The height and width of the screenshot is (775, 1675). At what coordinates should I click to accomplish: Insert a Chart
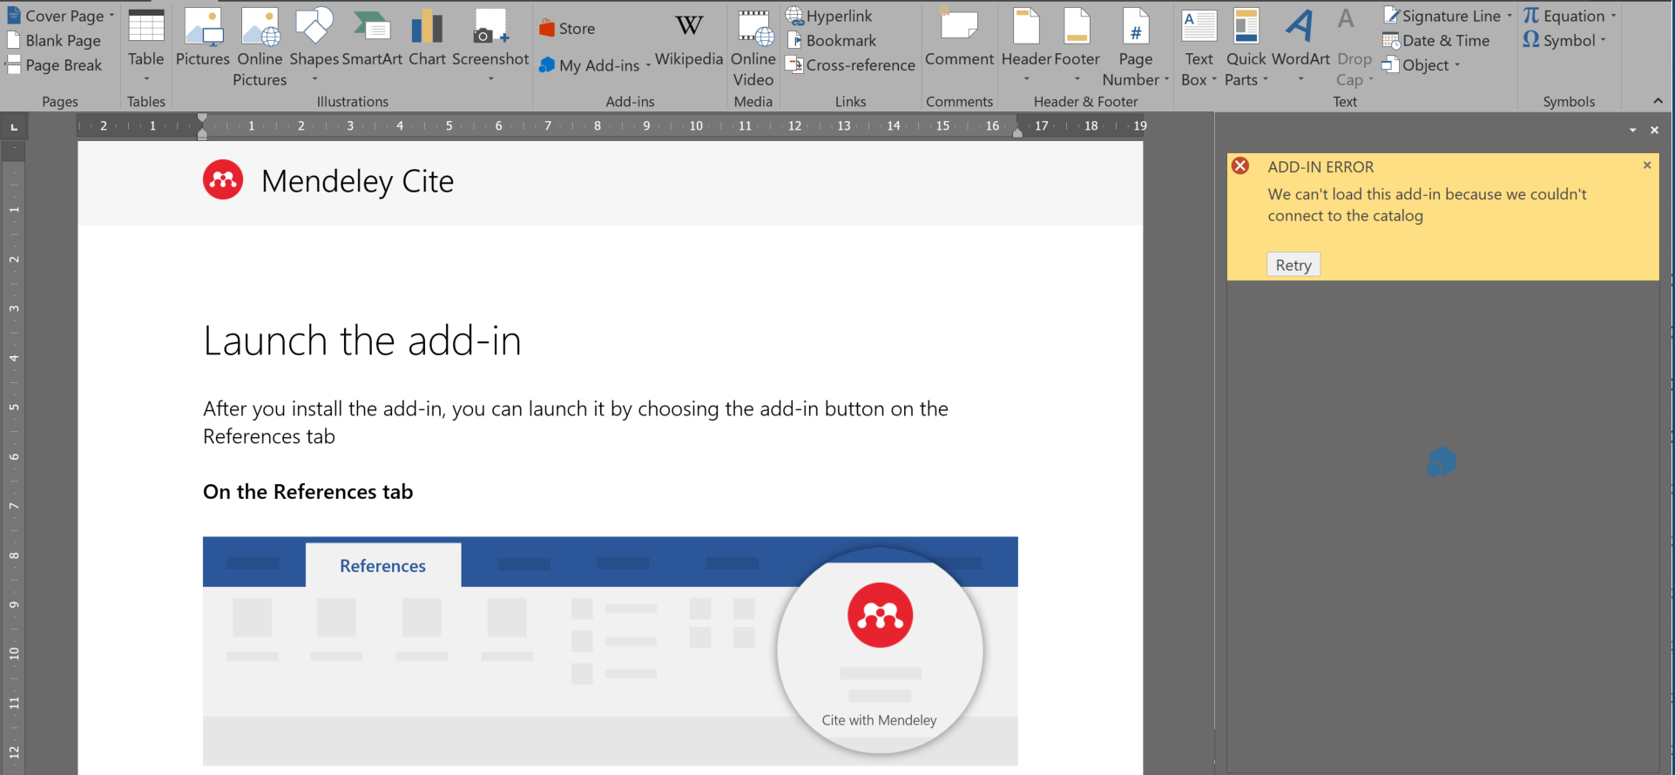(x=427, y=38)
